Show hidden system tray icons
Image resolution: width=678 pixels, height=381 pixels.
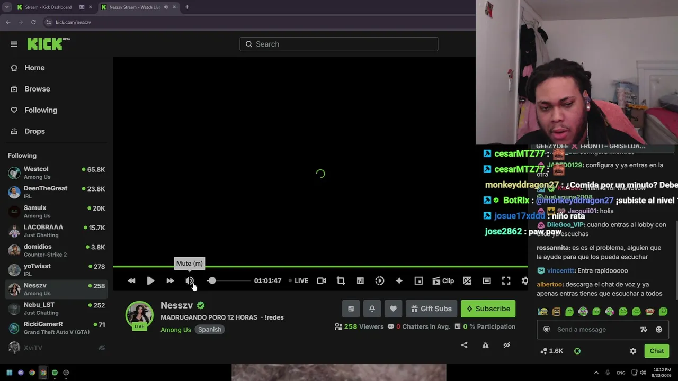pos(596,373)
